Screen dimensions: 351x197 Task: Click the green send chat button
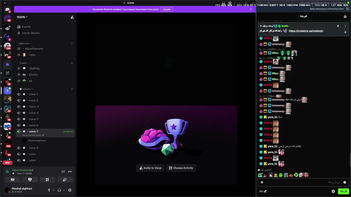point(343,191)
